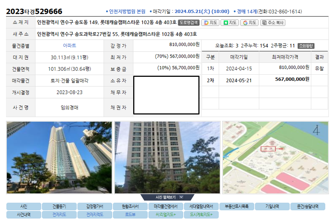Click the 도로명검색 button
Viewport: 332px width, 221px height.
pyautogui.click(x=188, y=23)
